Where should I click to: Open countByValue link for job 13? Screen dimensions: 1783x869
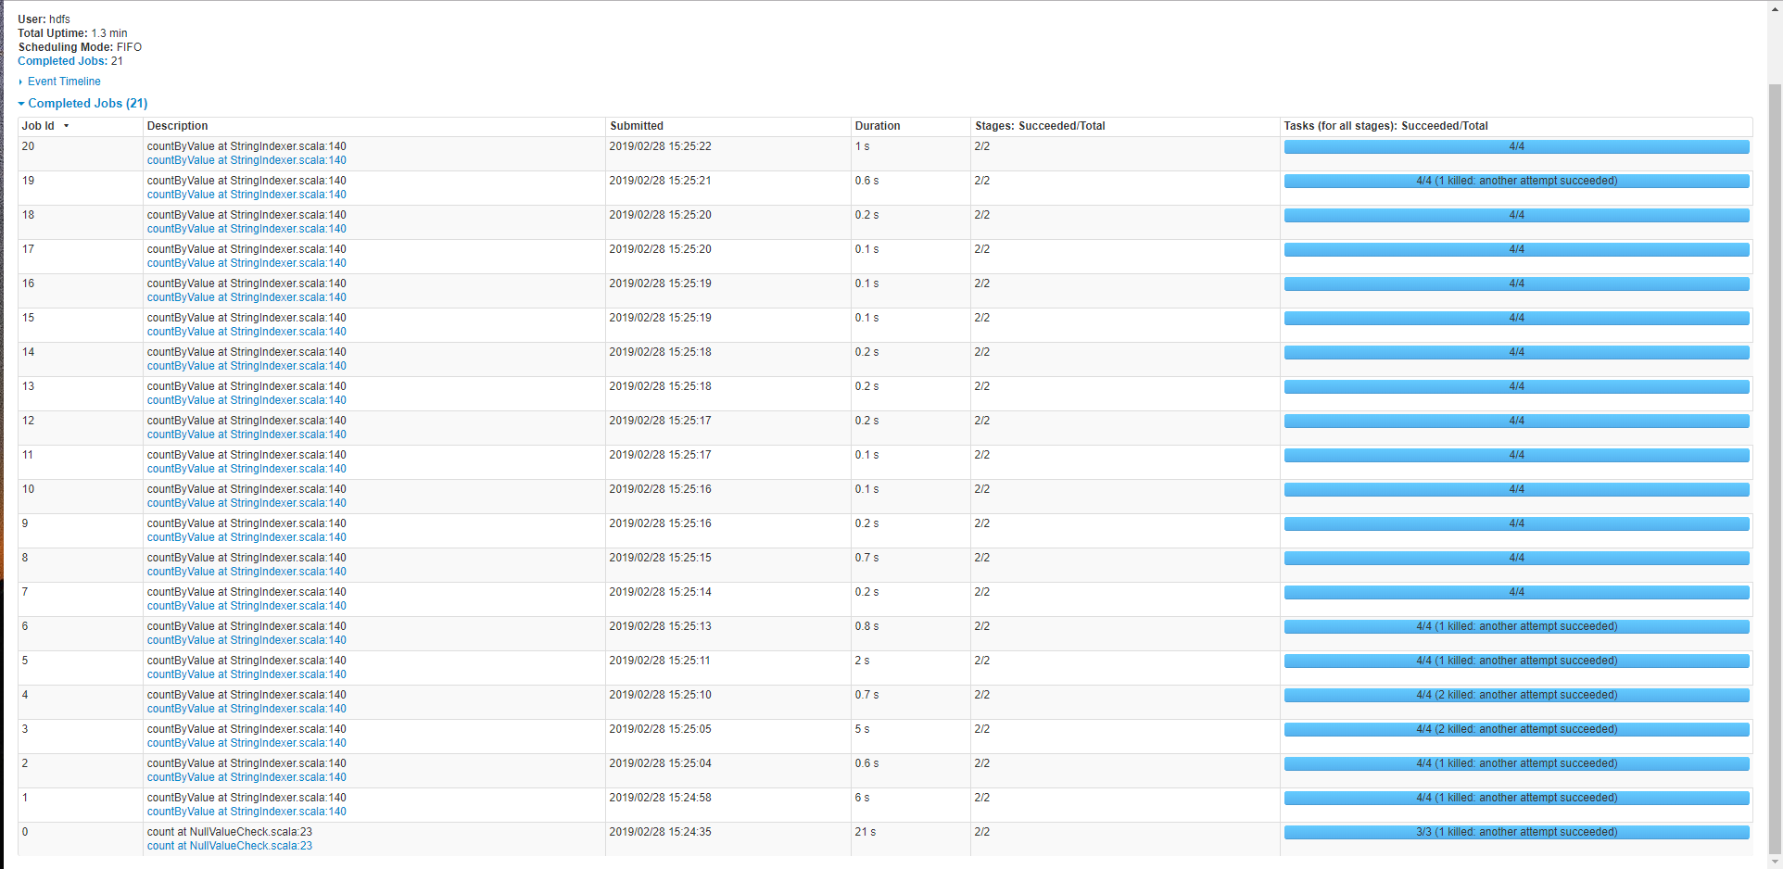[247, 400]
